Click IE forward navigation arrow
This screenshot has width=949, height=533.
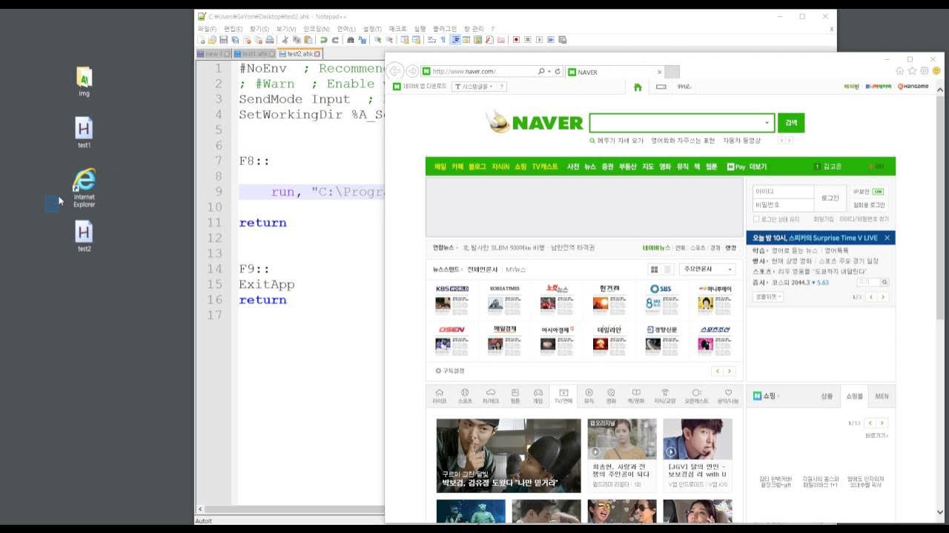pos(412,71)
